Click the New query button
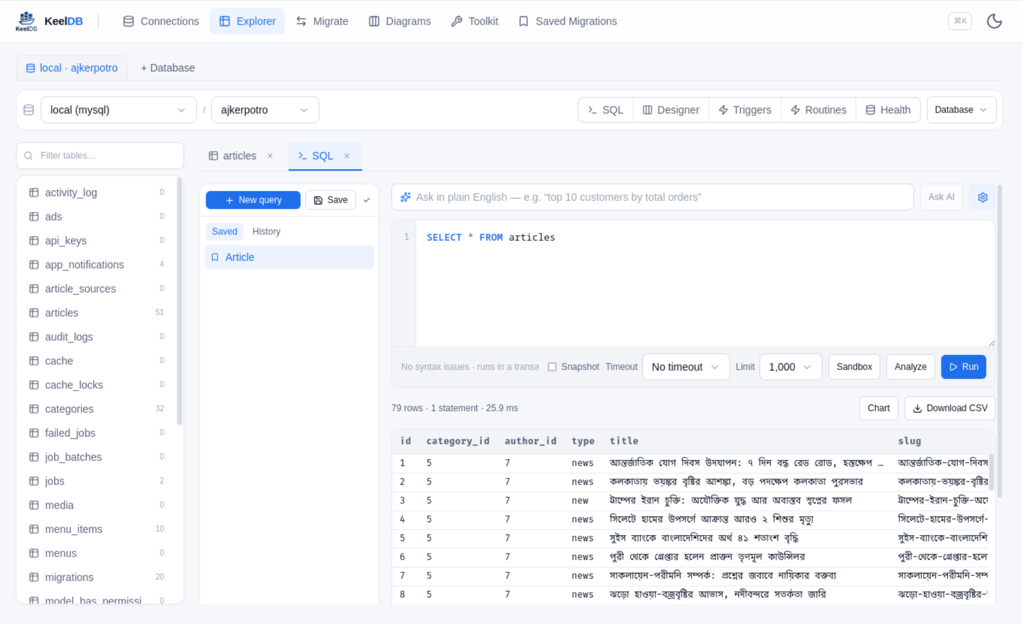This screenshot has width=1022, height=624. [x=253, y=200]
